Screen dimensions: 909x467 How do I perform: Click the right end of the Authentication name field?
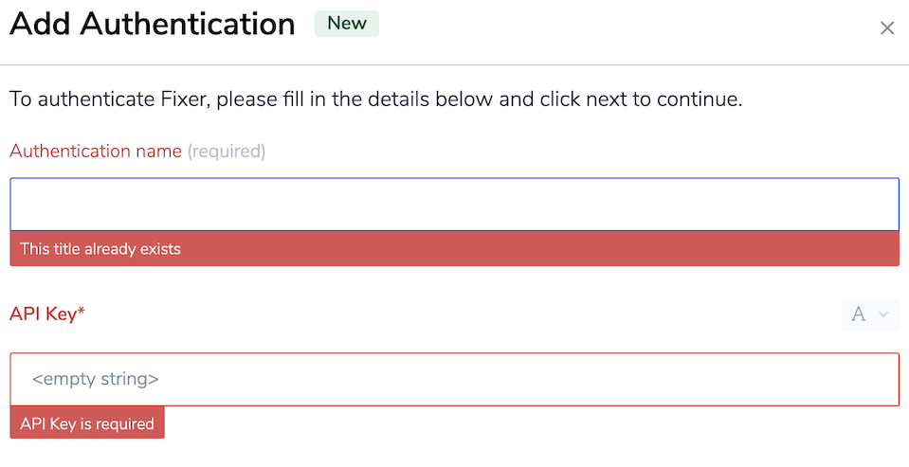(872, 205)
